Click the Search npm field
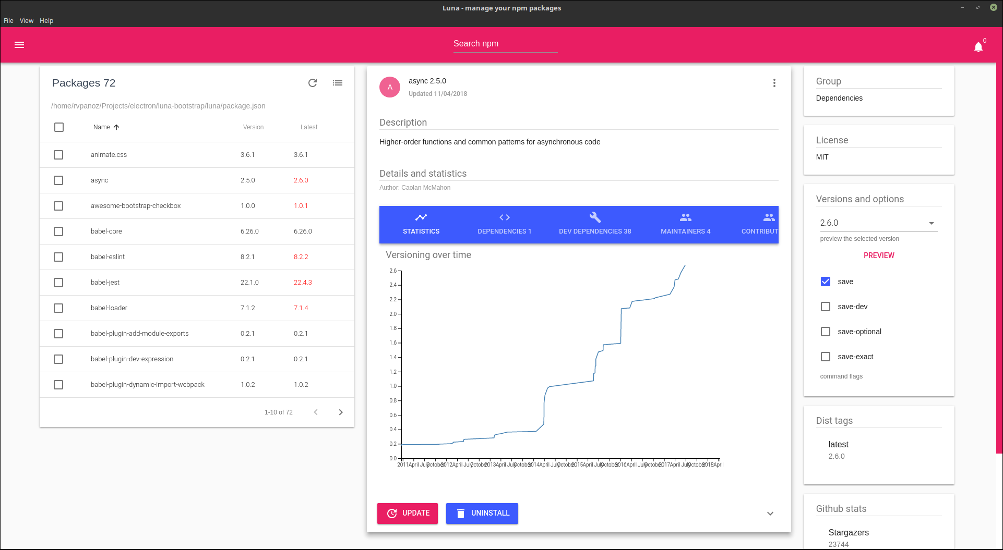The height and width of the screenshot is (550, 1003). click(505, 44)
